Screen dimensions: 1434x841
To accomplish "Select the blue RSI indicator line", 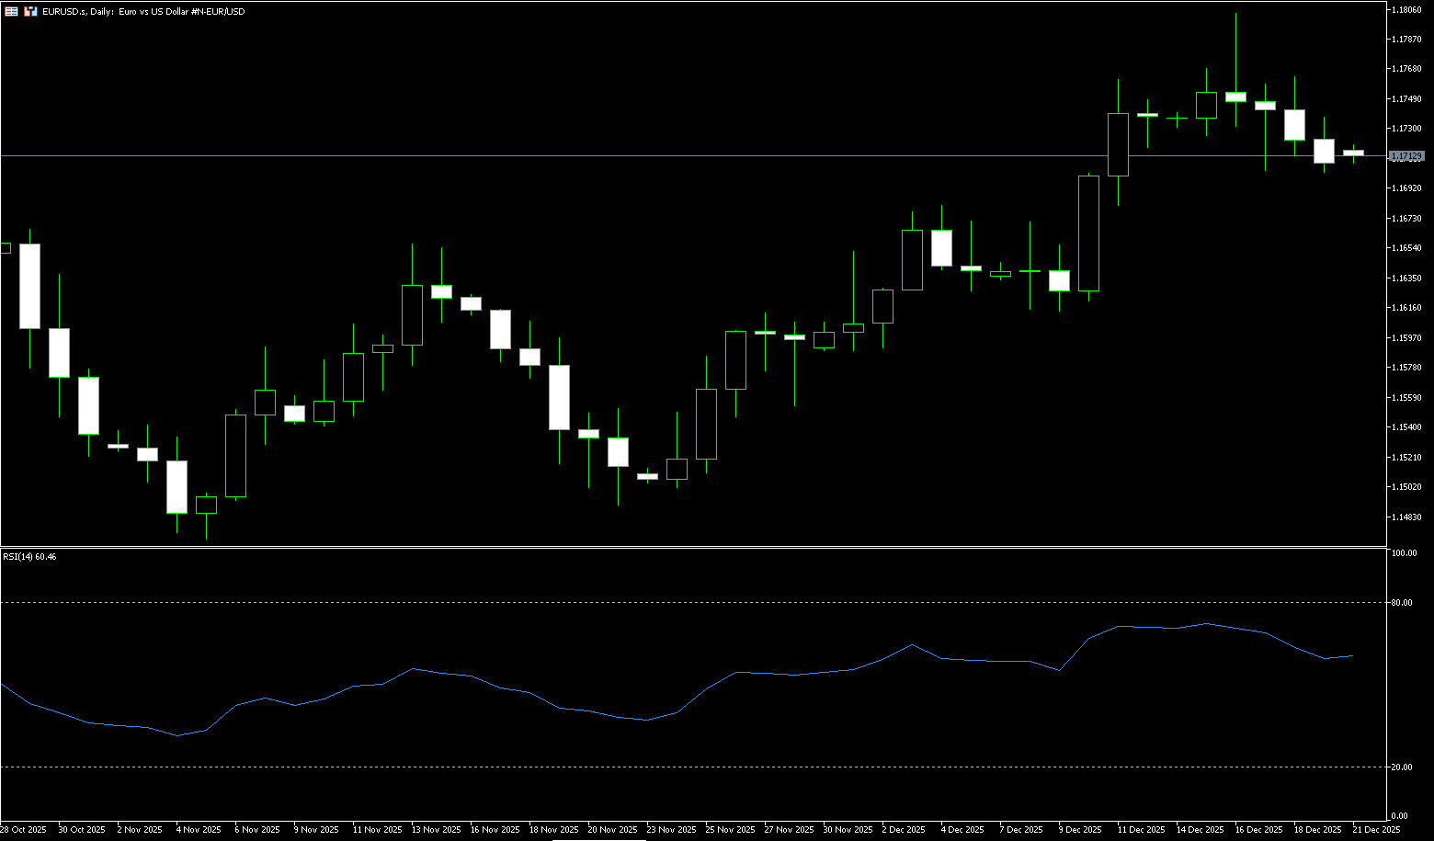I will [735, 673].
